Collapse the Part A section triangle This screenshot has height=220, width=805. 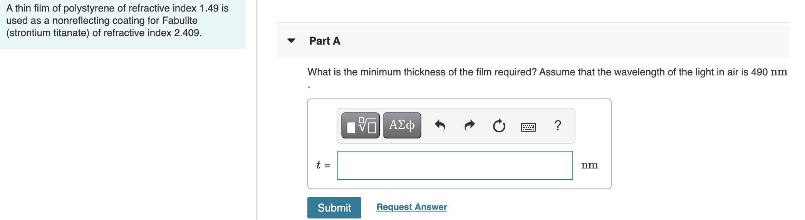291,41
